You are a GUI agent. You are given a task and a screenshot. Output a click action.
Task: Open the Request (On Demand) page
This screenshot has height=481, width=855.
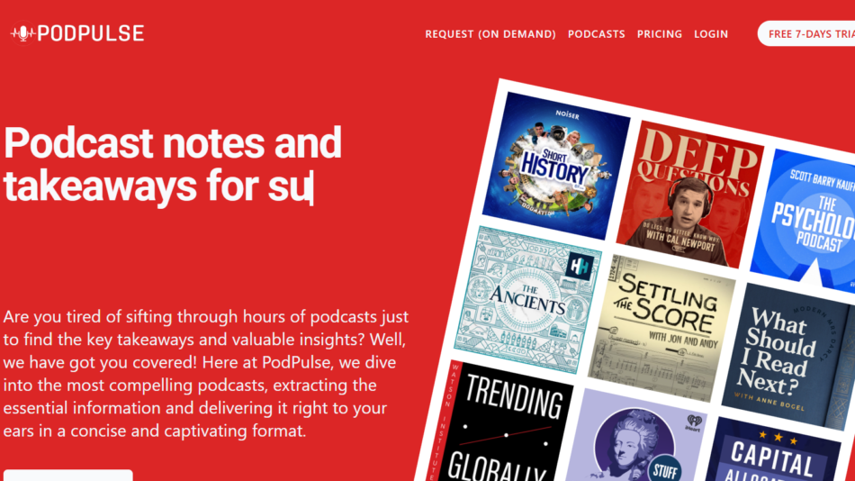pyautogui.click(x=490, y=34)
